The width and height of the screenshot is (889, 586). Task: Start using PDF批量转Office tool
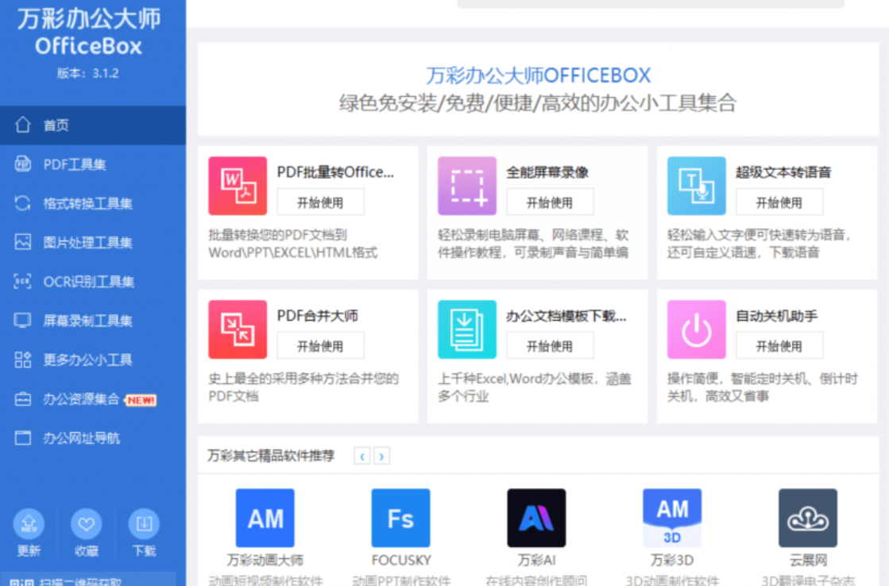(320, 202)
